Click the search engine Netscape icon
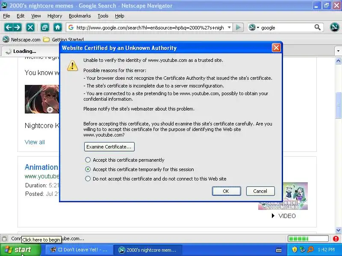342x256 pixels. point(252,27)
